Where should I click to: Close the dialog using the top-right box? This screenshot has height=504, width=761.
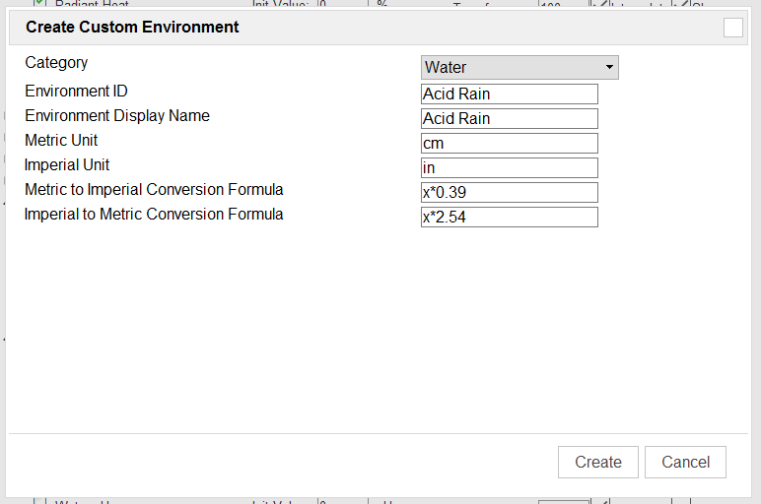click(732, 28)
